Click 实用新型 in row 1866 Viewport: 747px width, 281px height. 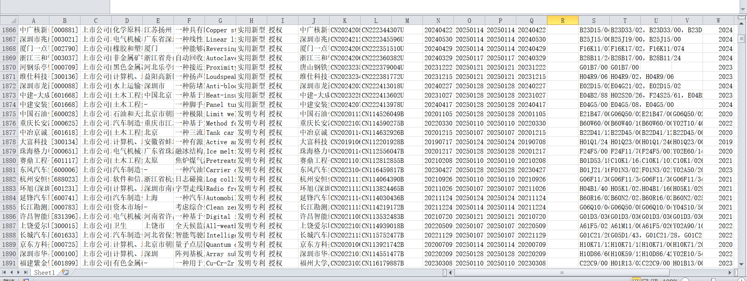pyautogui.click(x=251, y=30)
